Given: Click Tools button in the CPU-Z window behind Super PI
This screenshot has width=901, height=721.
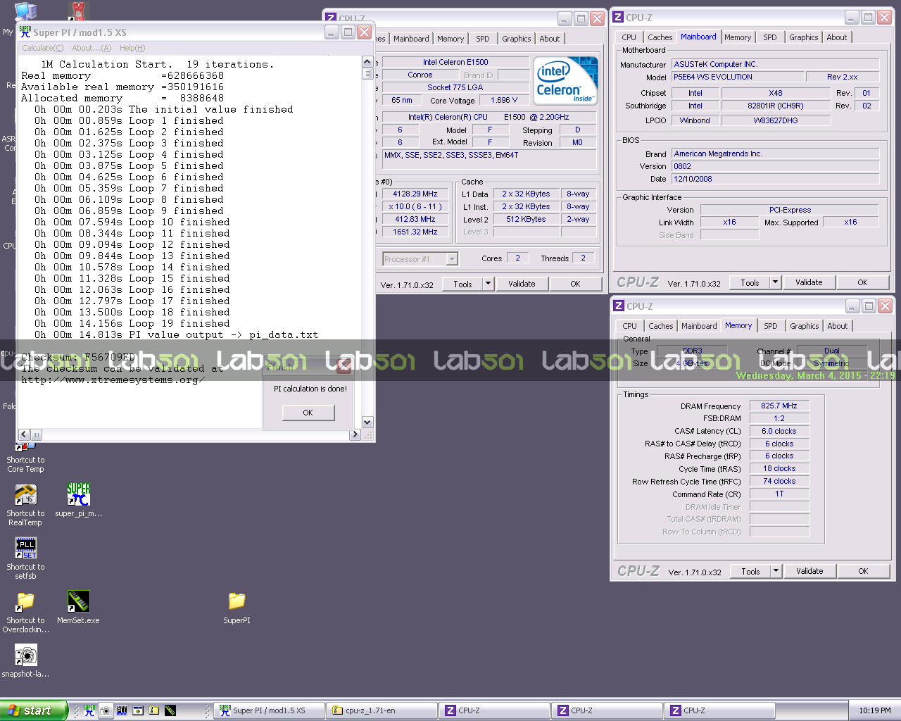Looking at the screenshot, I should 462,284.
